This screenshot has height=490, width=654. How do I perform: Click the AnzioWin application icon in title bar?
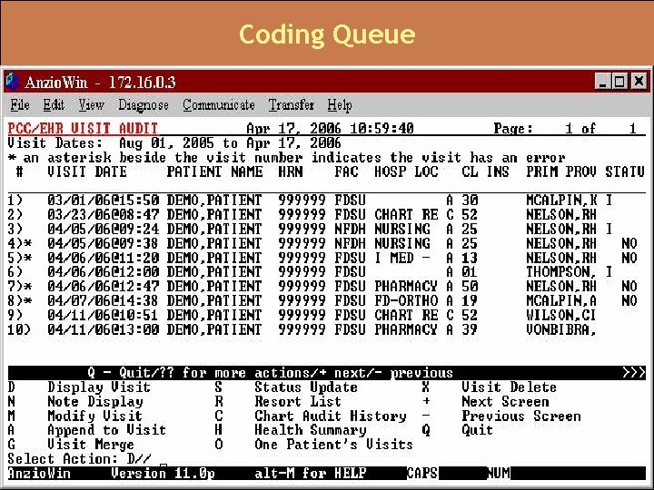(13, 82)
